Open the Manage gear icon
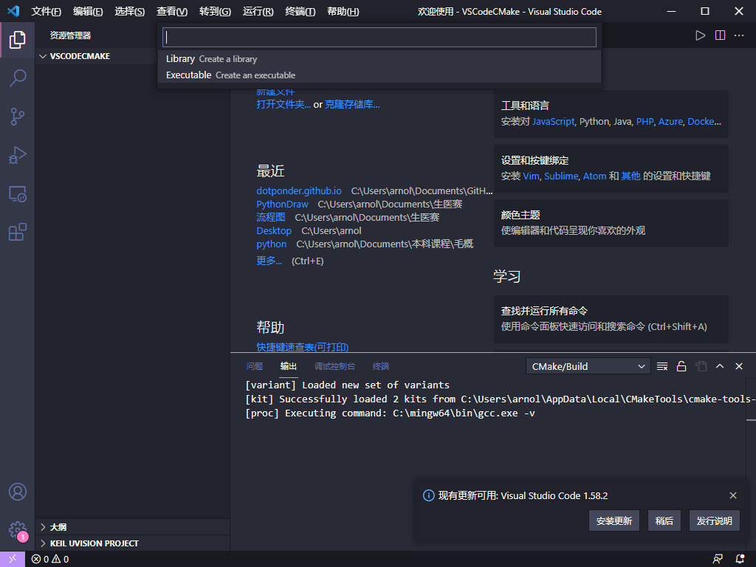 point(18,529)
